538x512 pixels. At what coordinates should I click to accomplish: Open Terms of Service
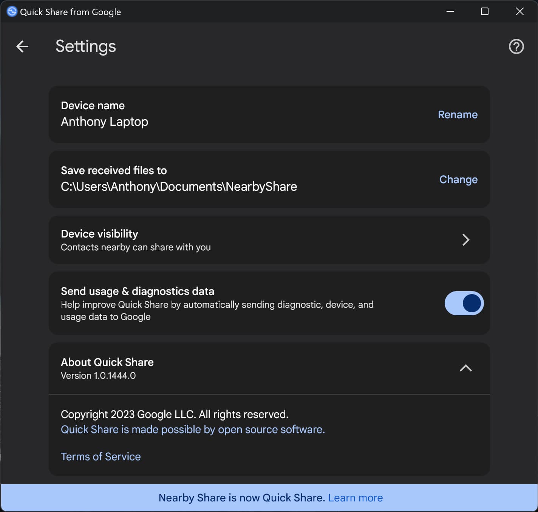[x=100, y=456]
